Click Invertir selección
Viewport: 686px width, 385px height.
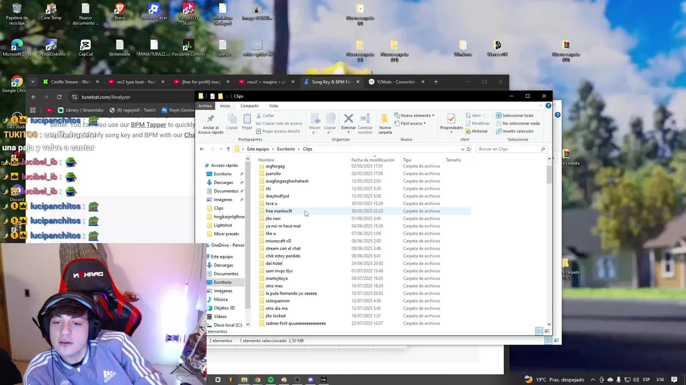(x=514, y=131)
